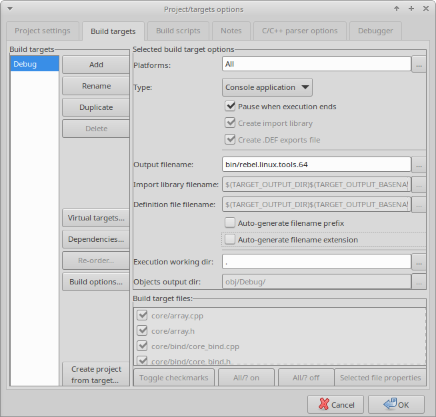
Task: Confirm with the OK button
Action: coord(396,404)
